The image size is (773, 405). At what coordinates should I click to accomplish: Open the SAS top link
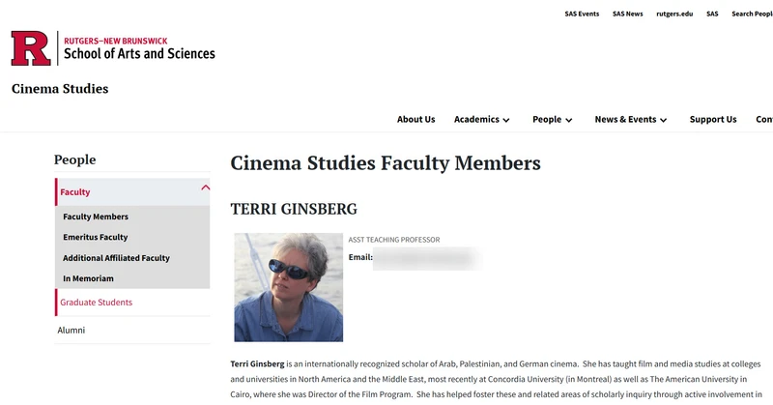point(712,14)
